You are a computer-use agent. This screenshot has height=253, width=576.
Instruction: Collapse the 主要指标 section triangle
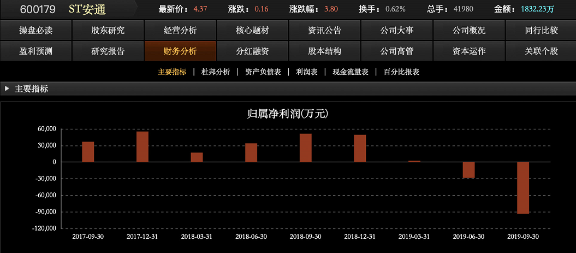7,89
